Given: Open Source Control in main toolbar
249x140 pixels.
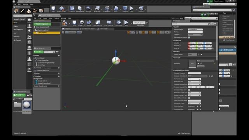Looking at the screenshot, I should click(61, 9).
